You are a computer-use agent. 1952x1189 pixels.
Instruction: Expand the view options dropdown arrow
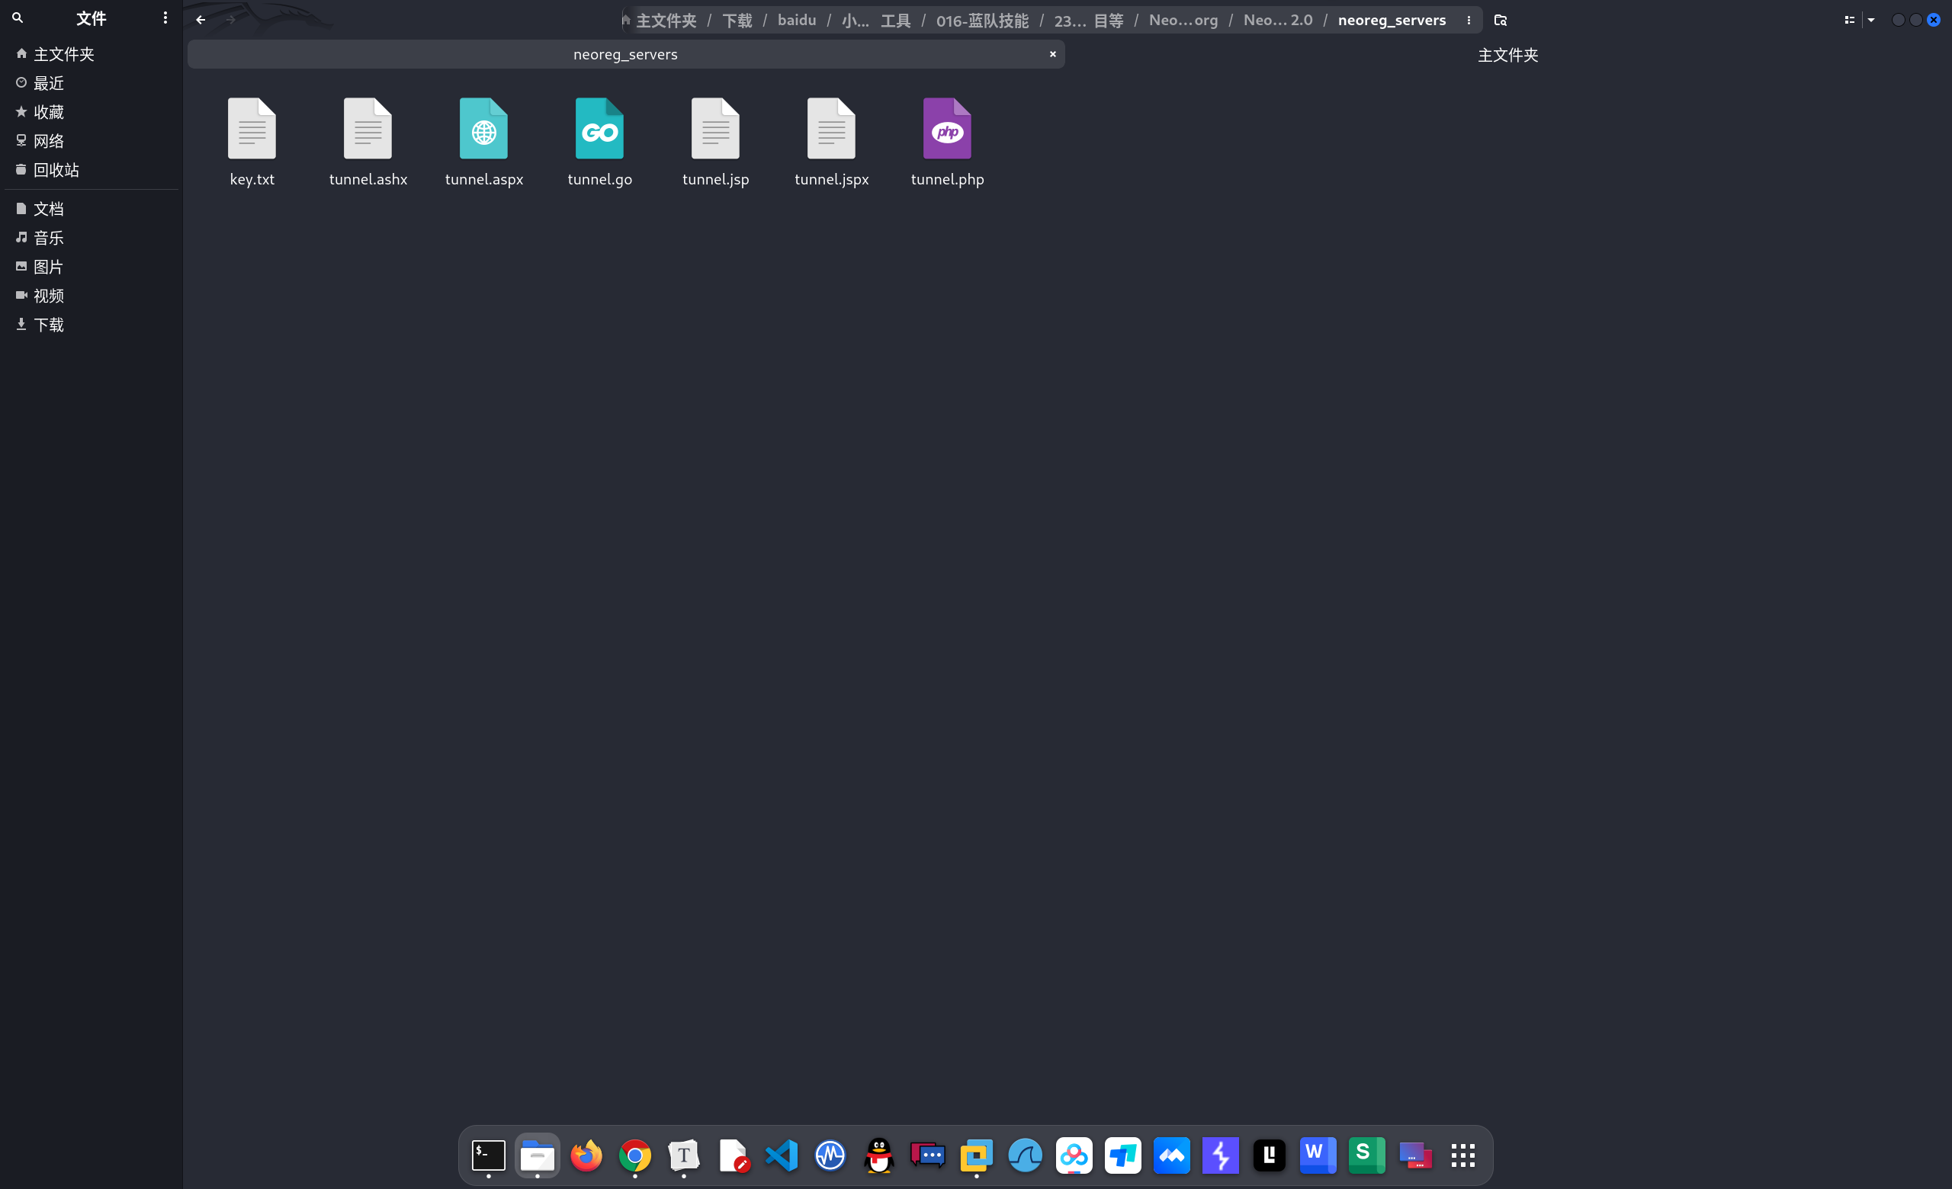pos(1871,20)
